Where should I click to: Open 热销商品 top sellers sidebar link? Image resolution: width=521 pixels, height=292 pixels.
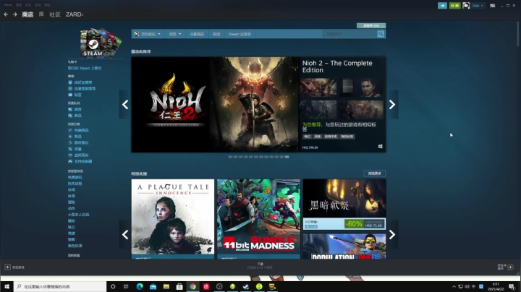click(81, 130)
